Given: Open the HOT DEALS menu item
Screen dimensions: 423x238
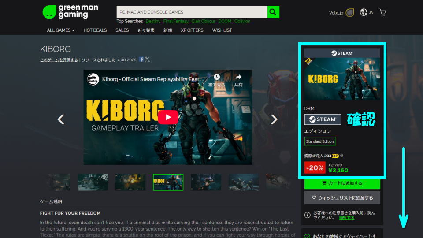Looking at the screenshot, I should click(95, 30).
